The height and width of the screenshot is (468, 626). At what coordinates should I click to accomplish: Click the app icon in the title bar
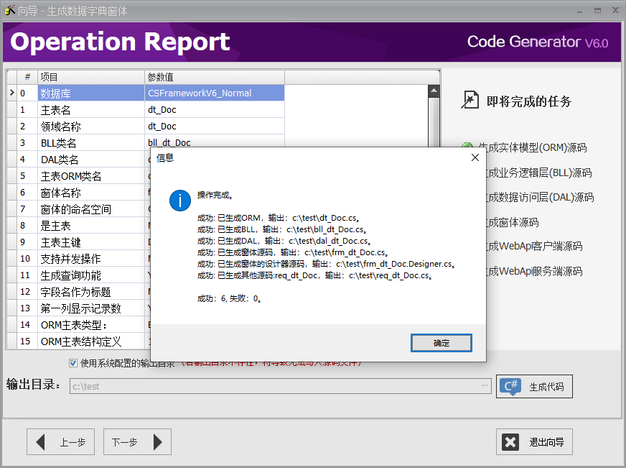pos(9,9)
